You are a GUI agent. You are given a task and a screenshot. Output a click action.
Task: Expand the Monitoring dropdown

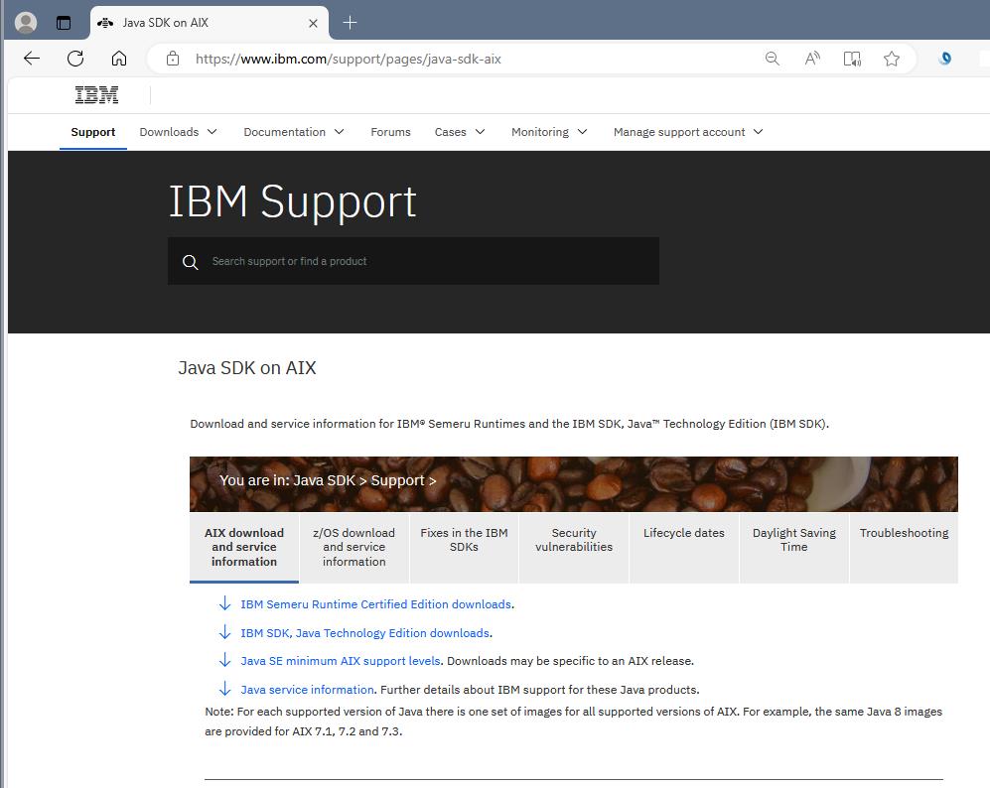(549, 132)
